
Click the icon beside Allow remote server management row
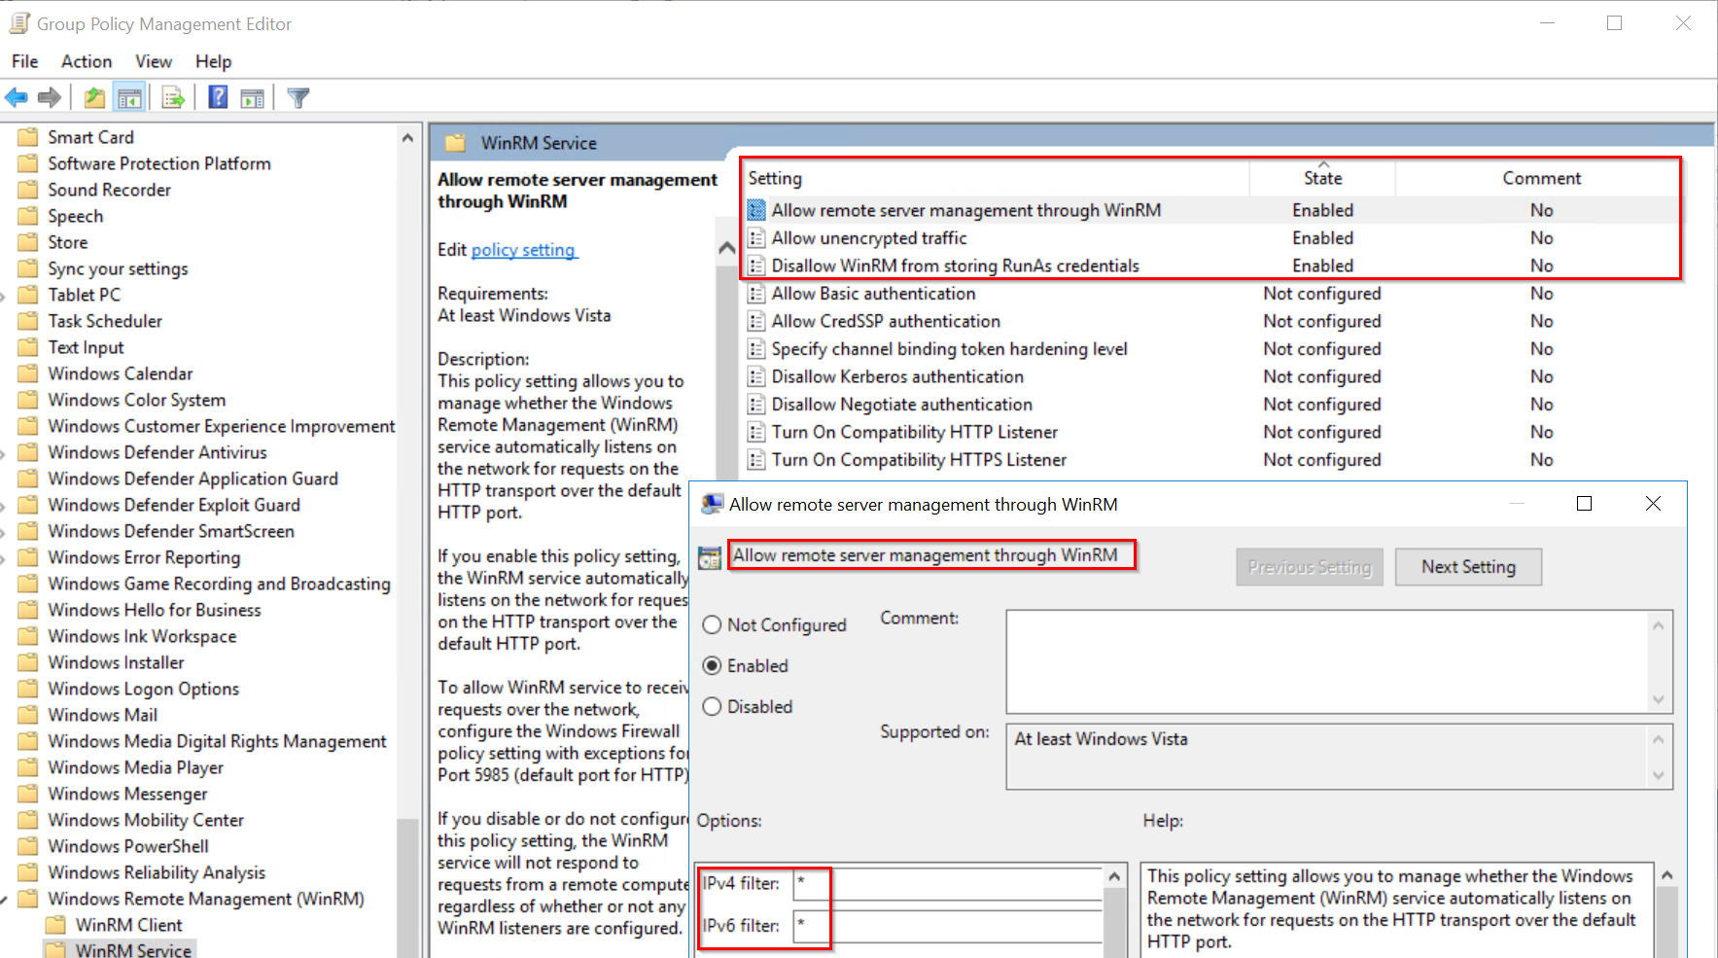[756, 210]
